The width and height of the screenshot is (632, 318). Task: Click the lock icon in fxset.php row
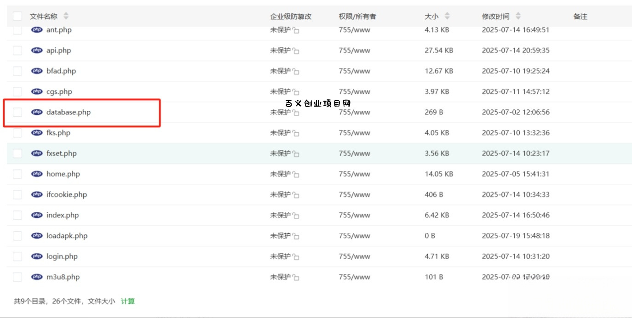coord(296,154)
